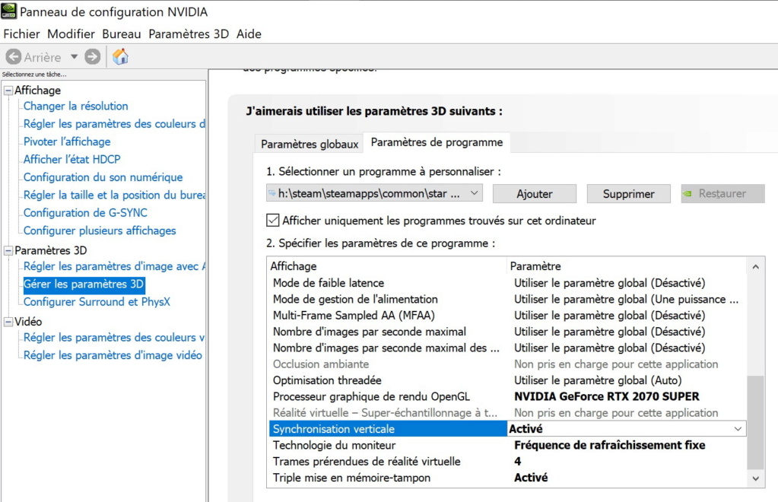Open Régler la taille et la position du bureau
Screen dimensions: 778x502
[114, 195]
